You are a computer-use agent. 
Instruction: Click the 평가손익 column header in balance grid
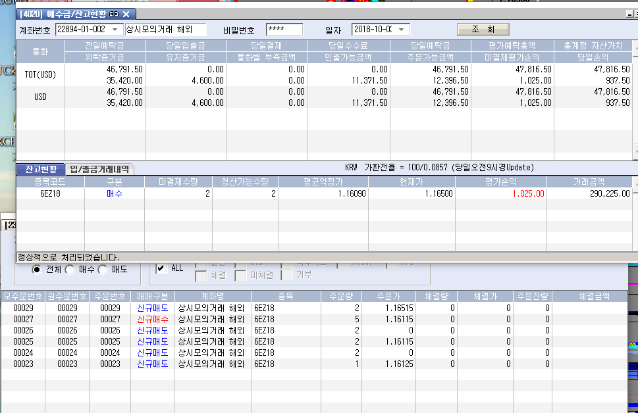(500, 182)
